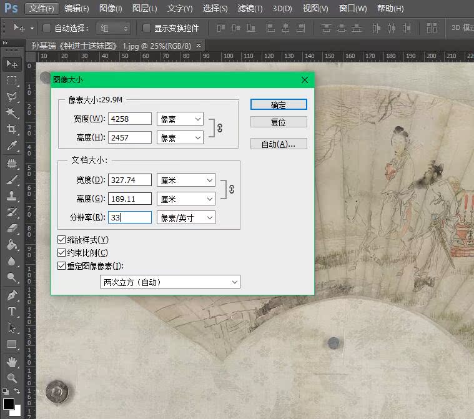
Task: Select the Polygonal Lasso tool
Action: [12, 97]
